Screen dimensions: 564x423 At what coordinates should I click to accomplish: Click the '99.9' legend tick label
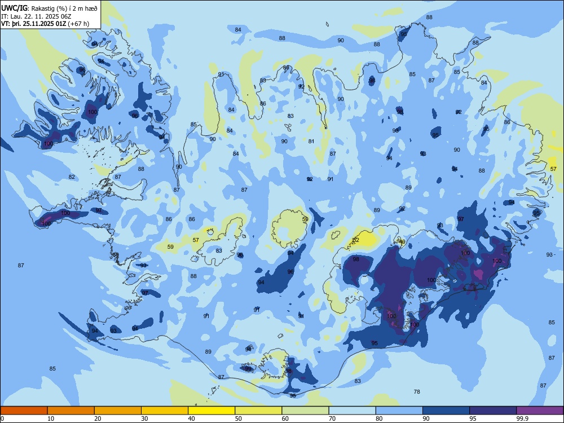point(522,418)
